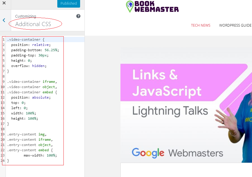This screenshot has height=177, width=252.
Task: Go back using the left chevron arrow
Action: (4, 20)
